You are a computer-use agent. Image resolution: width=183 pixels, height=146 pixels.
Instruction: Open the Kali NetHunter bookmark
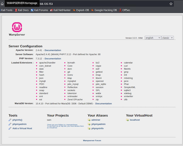(x=60, y=10)
